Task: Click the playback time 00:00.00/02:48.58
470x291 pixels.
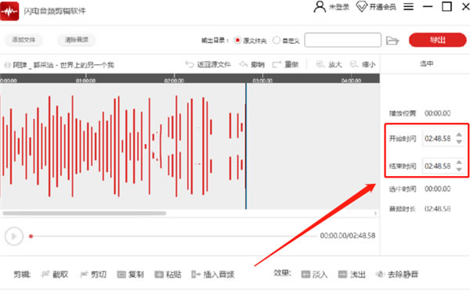Action: point(348,235)
